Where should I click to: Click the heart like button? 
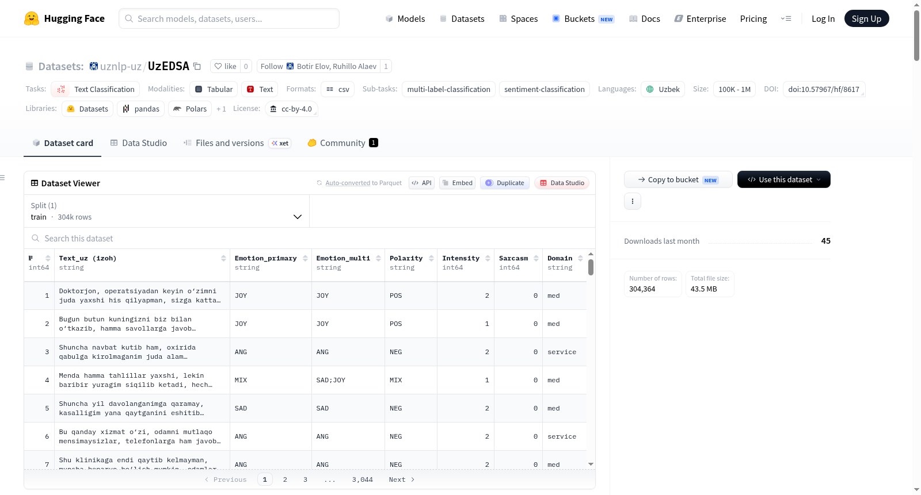point(225,66)
